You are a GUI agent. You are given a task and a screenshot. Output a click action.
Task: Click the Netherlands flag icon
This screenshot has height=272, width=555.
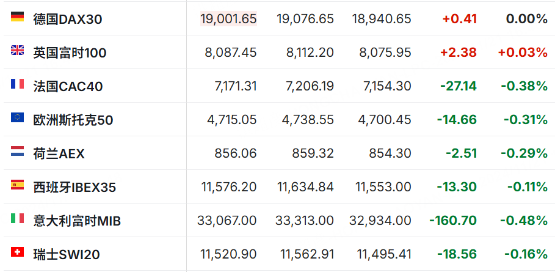(17, 151)
